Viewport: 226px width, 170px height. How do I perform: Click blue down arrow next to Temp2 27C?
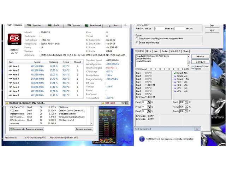(x=175, y=76)
